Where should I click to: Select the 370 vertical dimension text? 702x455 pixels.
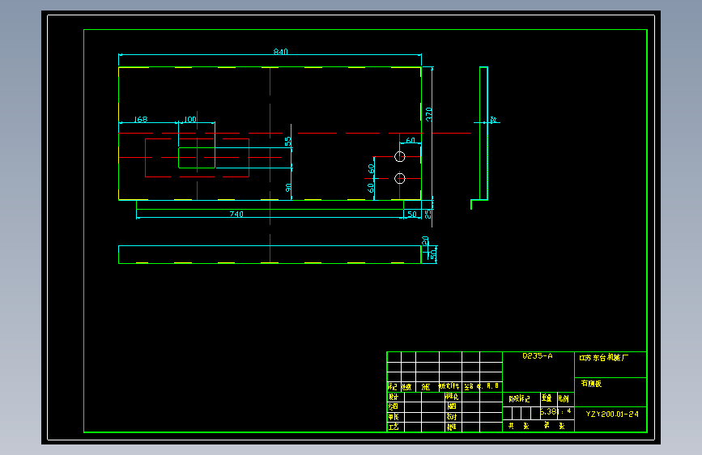click(428, 114)
